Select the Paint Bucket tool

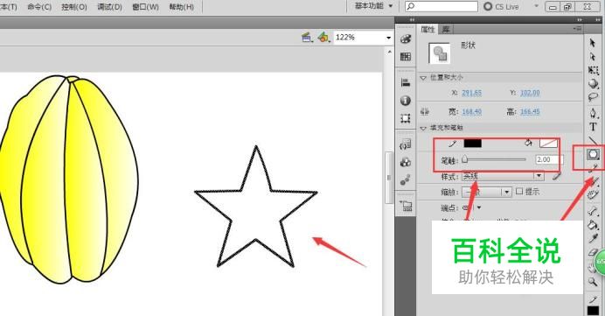(593, 225)
